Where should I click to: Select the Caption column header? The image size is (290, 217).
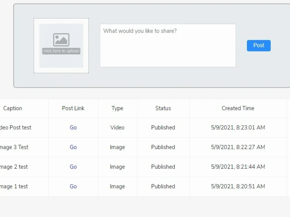click(x=12, y=108)
